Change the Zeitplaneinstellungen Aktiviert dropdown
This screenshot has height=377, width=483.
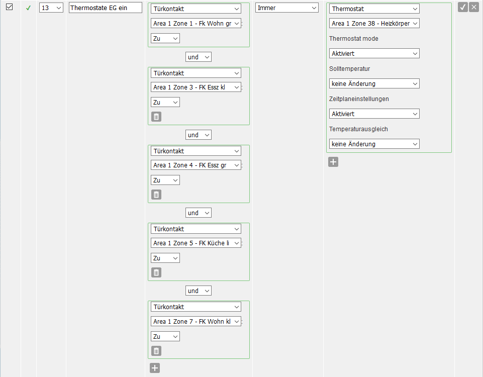click(374, 114)
